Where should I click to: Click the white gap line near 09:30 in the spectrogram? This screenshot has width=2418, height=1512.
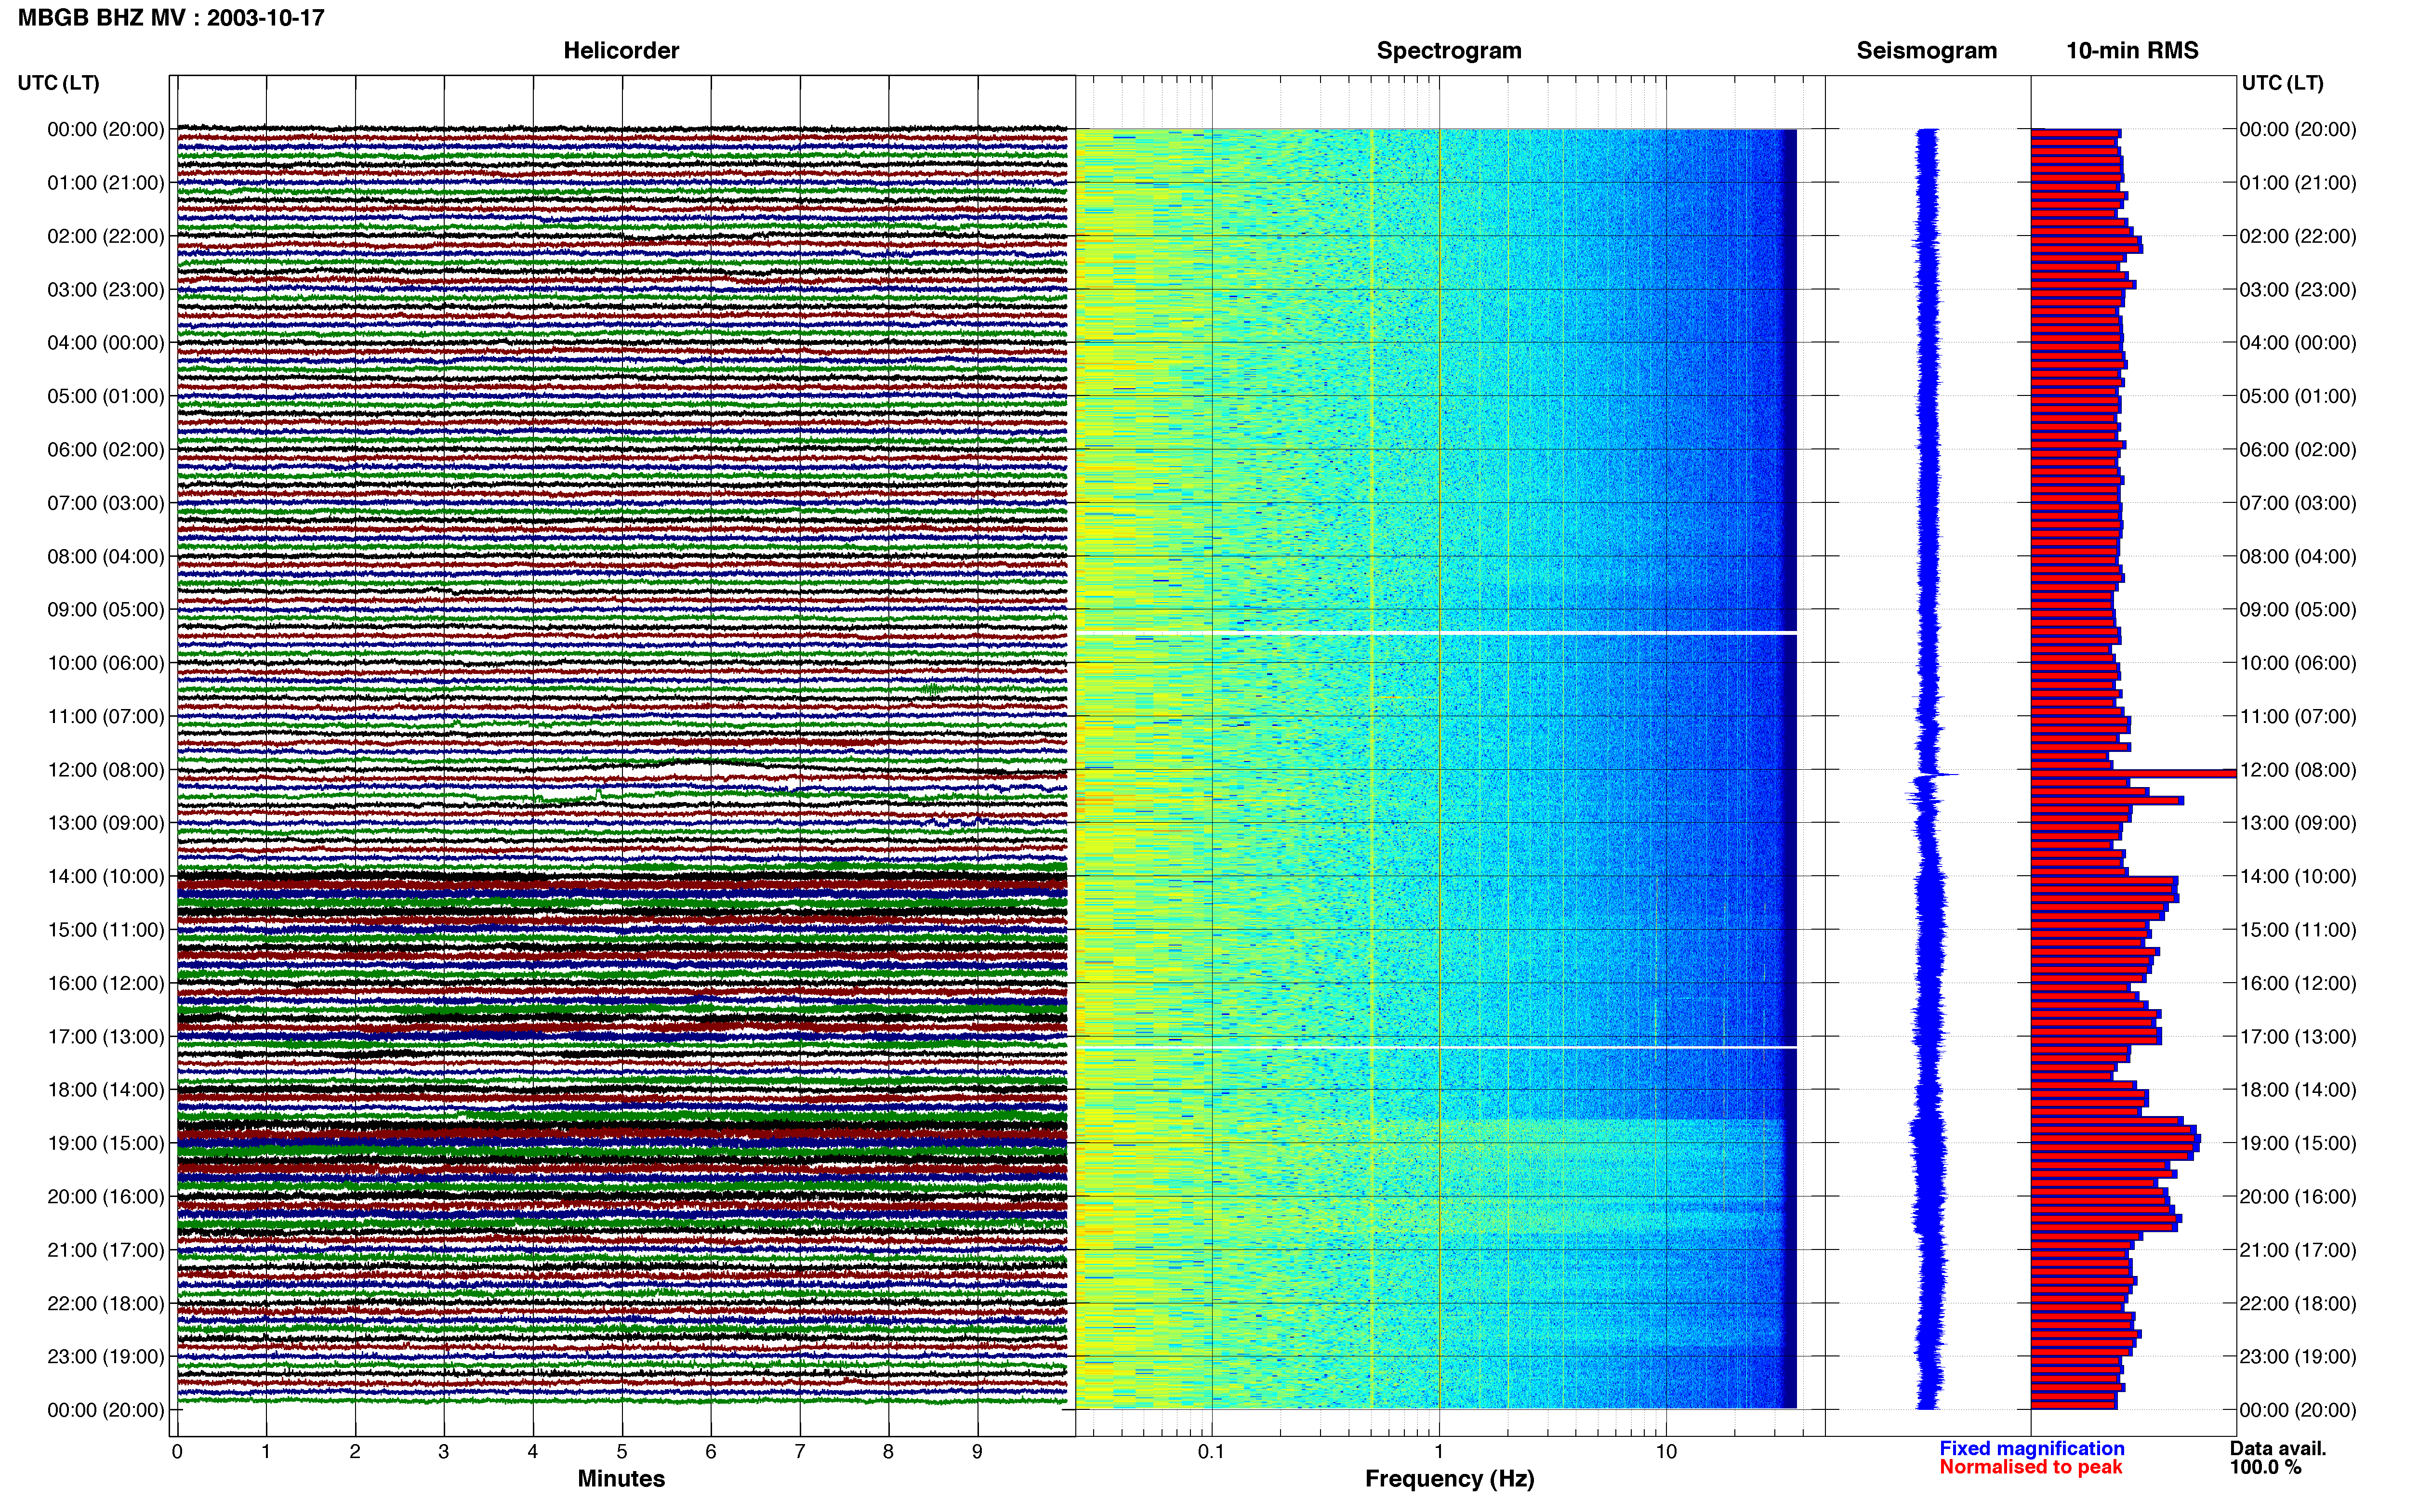point(1437,633)
